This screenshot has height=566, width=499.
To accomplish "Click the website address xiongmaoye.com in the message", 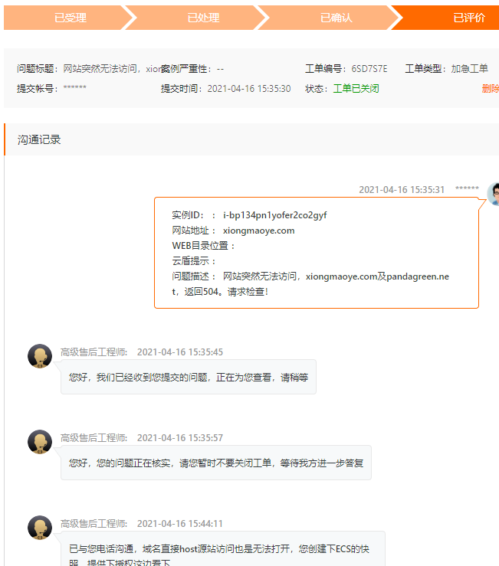I will 258,231.
